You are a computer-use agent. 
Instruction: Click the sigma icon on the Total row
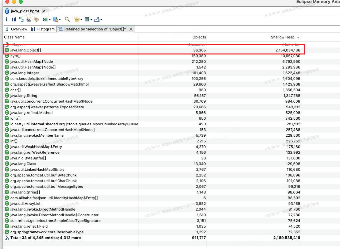[x=7, y=238]
